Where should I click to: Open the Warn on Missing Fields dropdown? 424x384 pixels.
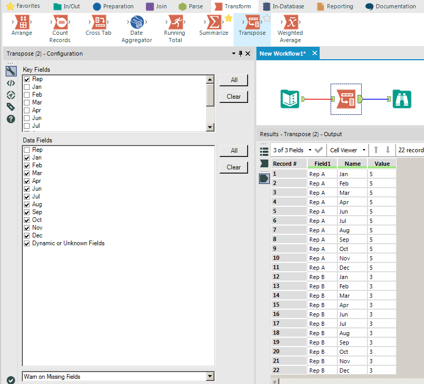tap(210, 377)
